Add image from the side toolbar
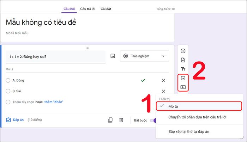247x142 pixels. (183, 78)
